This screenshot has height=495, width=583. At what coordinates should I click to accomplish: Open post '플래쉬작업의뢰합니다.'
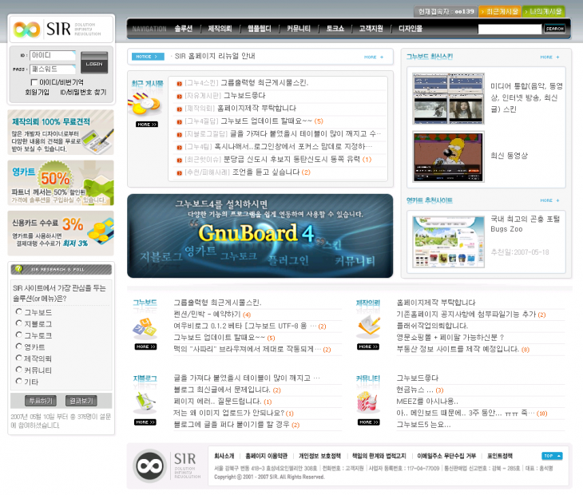pyautogui.click(x=432, y=326)
